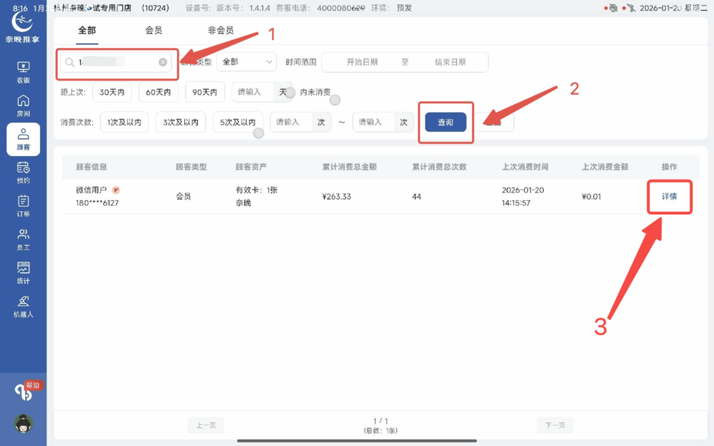Image resolution: width=714 pixels, height=446 pixels.
Task: Open the 订单 (orders) section
Action: 23,208
